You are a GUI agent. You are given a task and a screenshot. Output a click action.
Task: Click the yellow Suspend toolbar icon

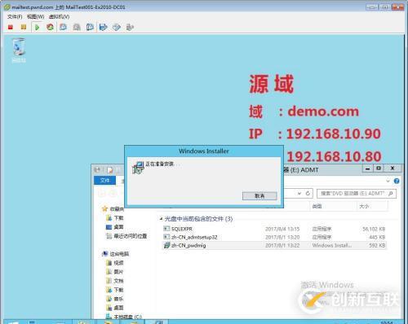click(24, 27)
